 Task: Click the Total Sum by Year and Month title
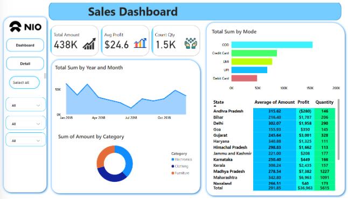tap(89, 68)
